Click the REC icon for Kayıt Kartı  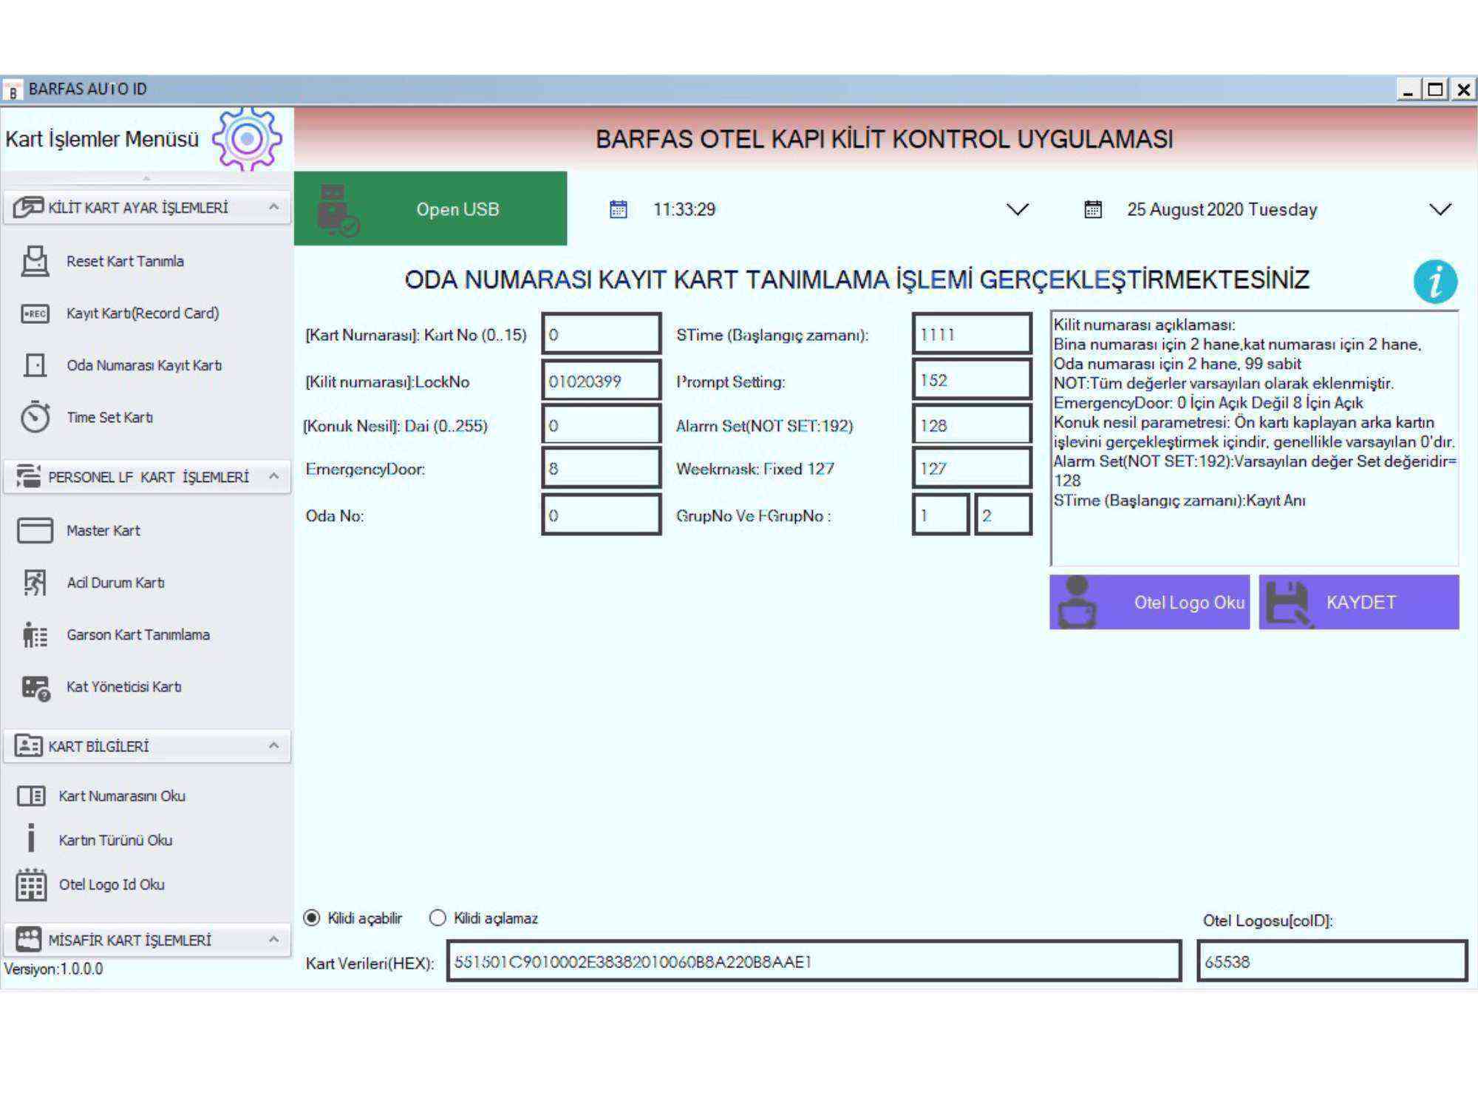point(35,314)
